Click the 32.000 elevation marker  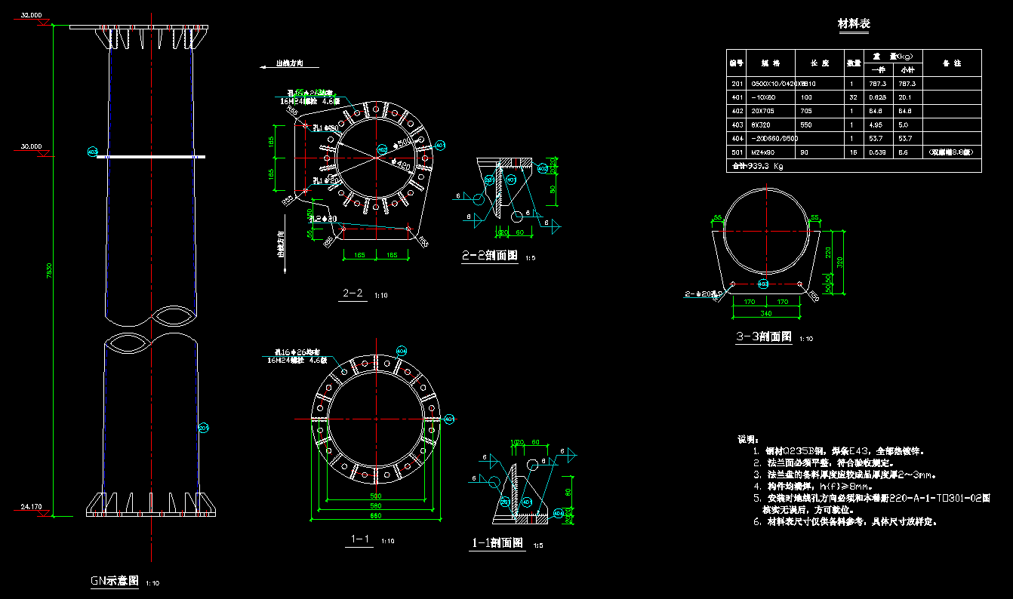32,15
